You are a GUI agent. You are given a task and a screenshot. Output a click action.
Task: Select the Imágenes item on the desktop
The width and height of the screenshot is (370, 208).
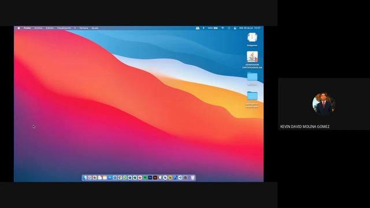pos(252,39)
